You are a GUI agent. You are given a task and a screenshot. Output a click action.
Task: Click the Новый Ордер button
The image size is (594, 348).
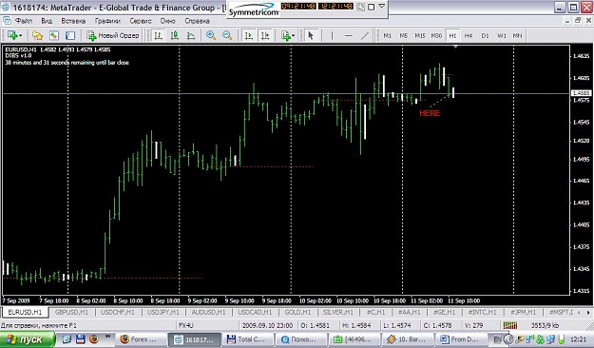[113, 35]
